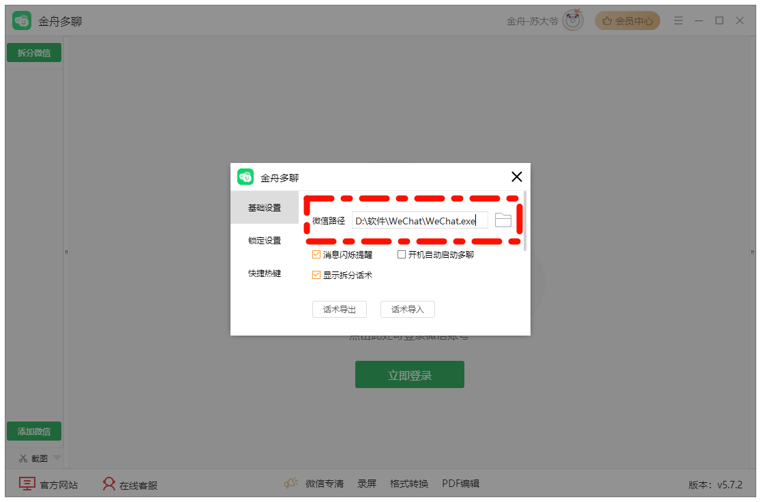Click megaphone icon beside 微信专清
761x502 pixels.
coord(290,483)
